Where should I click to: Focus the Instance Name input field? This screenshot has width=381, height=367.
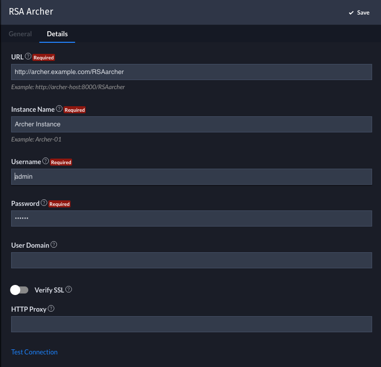[x=191, y=124]
